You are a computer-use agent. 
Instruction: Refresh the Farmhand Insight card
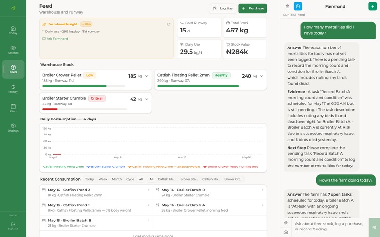click(168, 24)
